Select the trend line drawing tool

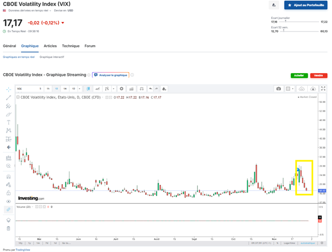pyautogui.click(x=8, y=97)
